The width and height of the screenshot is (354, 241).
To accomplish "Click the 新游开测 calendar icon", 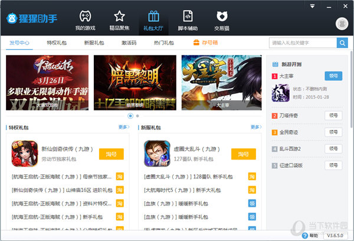I will coord(275,64).
